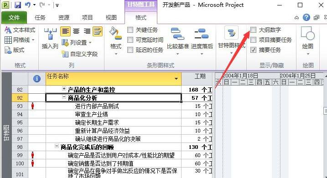The width and height of the screenshot is (327, 178).
Task: Select align center icon
Action: coord(76,31)
